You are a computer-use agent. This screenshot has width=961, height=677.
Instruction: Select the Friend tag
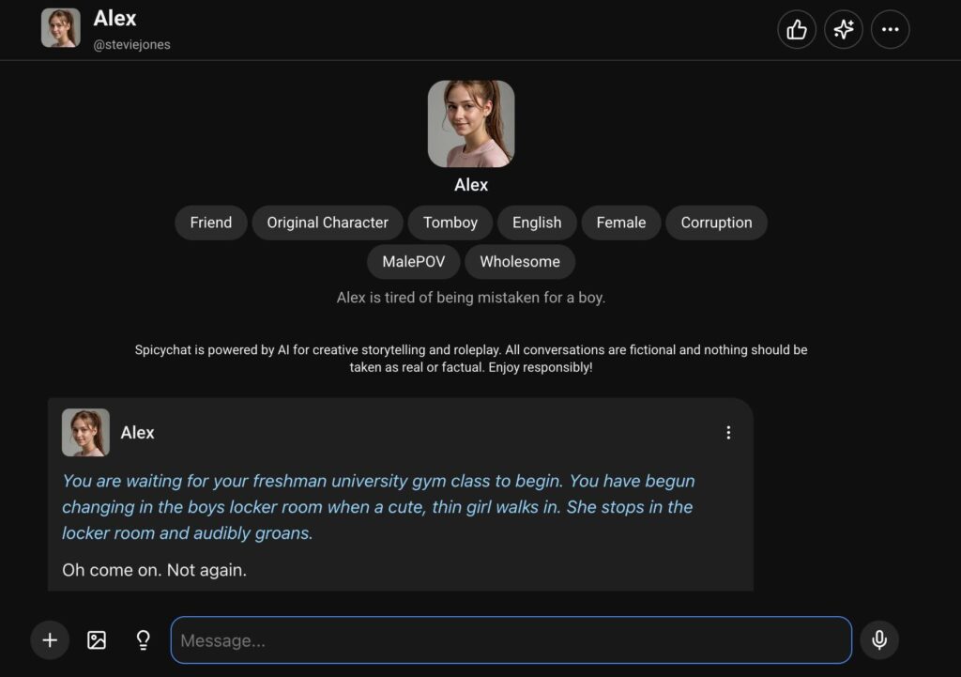[x=211, y=223]
